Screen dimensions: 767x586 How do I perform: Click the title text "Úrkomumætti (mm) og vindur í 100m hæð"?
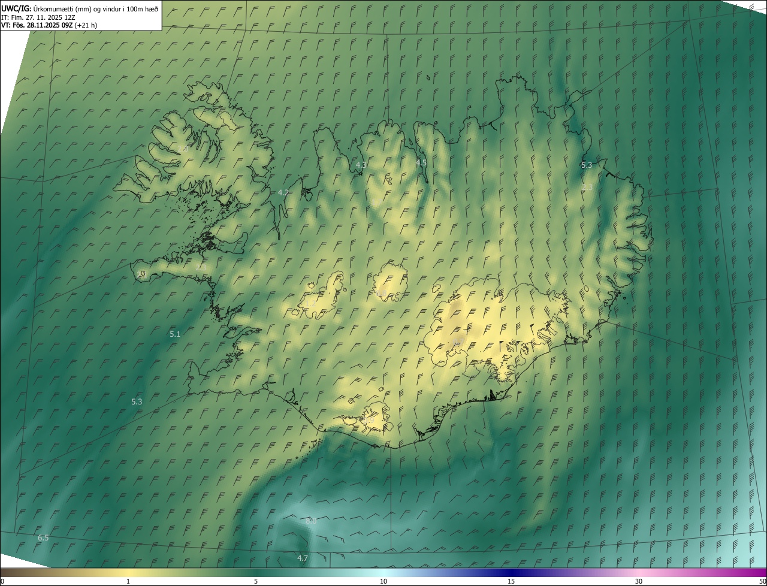point(96,8)
